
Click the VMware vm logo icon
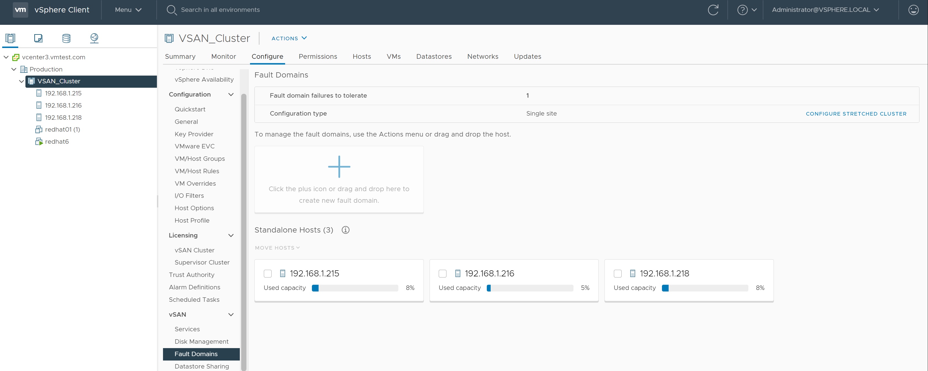tap(20, 10)
